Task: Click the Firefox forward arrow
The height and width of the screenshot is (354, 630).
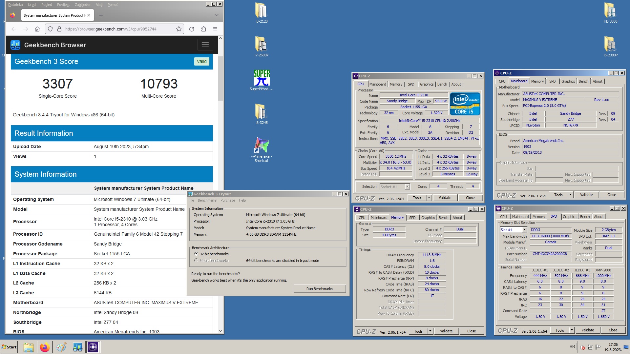Action: [x=26, y=29]
